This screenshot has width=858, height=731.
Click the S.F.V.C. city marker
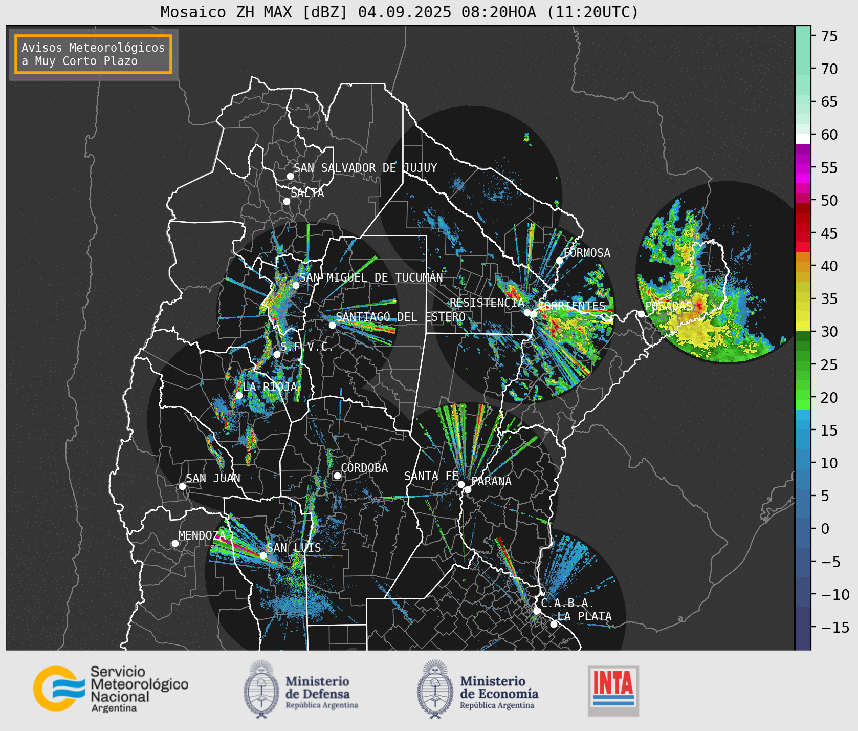277,354
